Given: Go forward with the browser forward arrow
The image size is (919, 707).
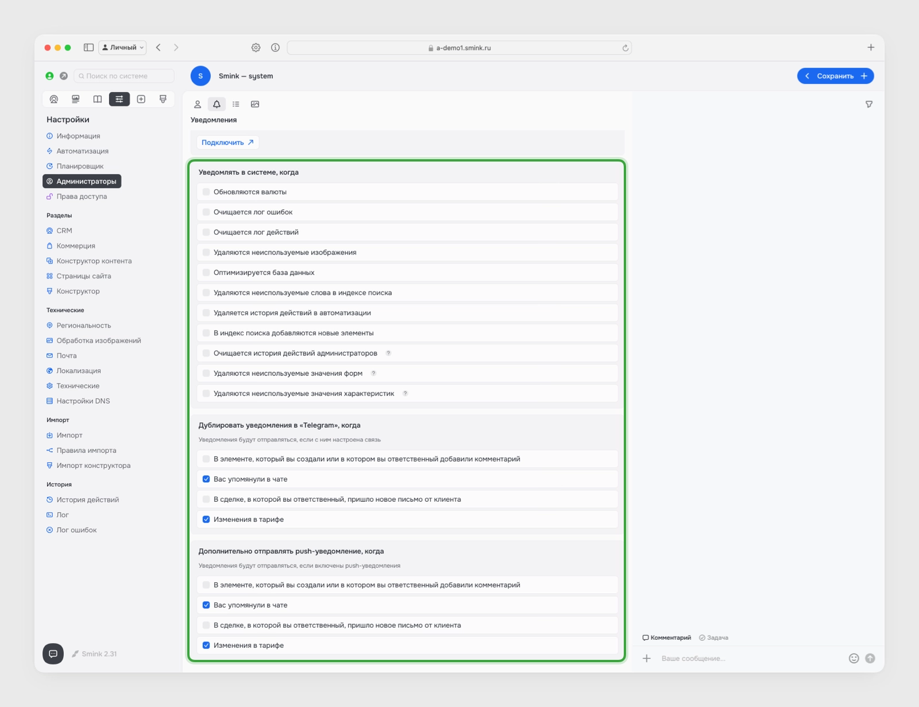Looking at the screenshot, I should [176, 48].
